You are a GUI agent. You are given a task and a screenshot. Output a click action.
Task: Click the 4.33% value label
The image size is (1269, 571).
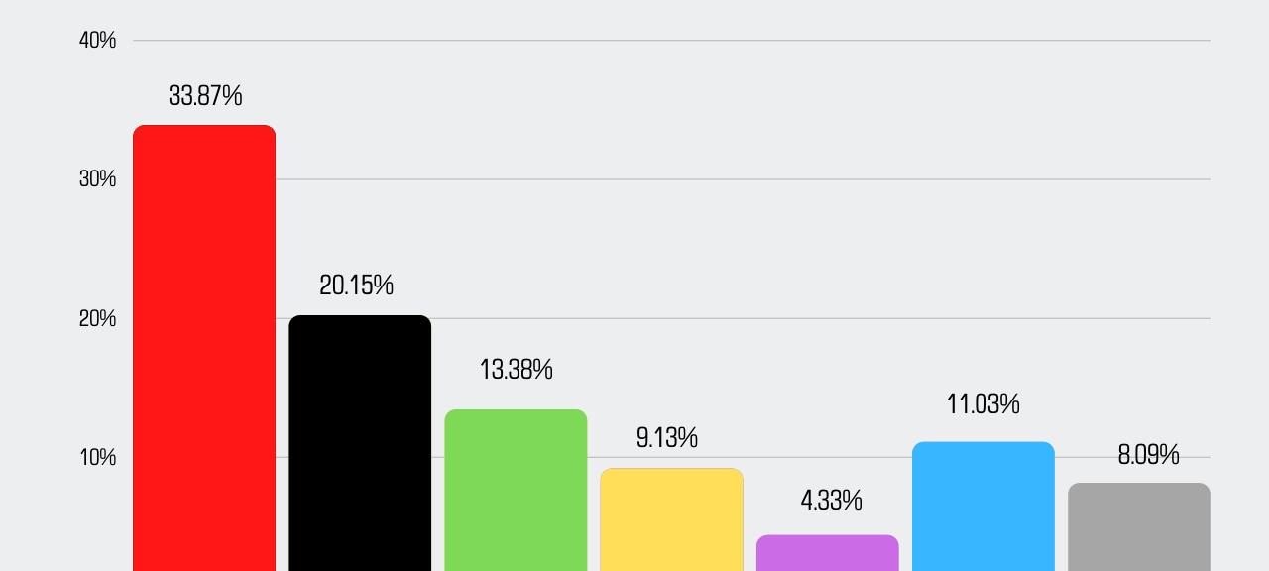pos(831,500)
